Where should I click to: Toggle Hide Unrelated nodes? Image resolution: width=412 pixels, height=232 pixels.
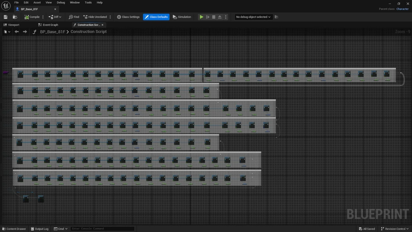click(95, 17)
